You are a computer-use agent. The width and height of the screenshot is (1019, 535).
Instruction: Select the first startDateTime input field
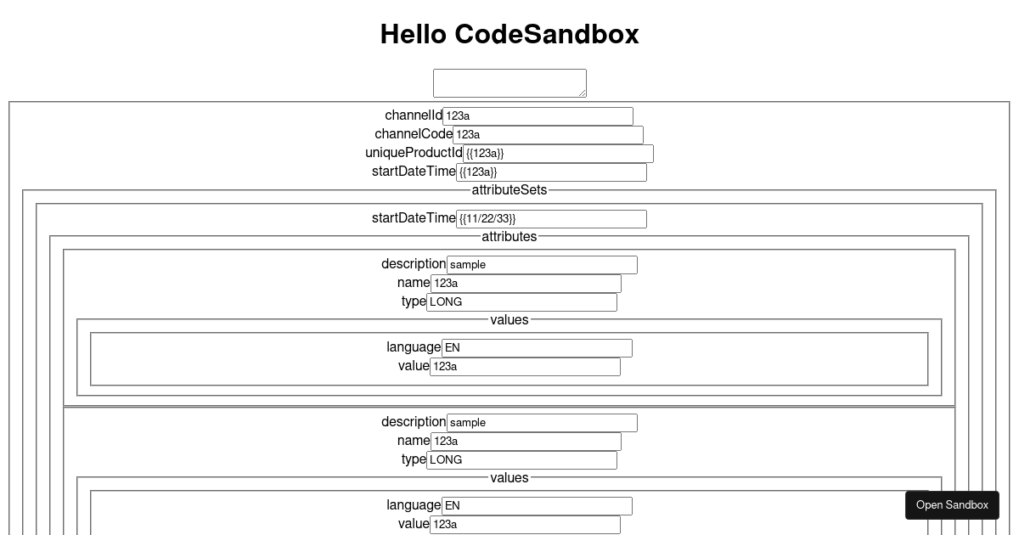551,172
